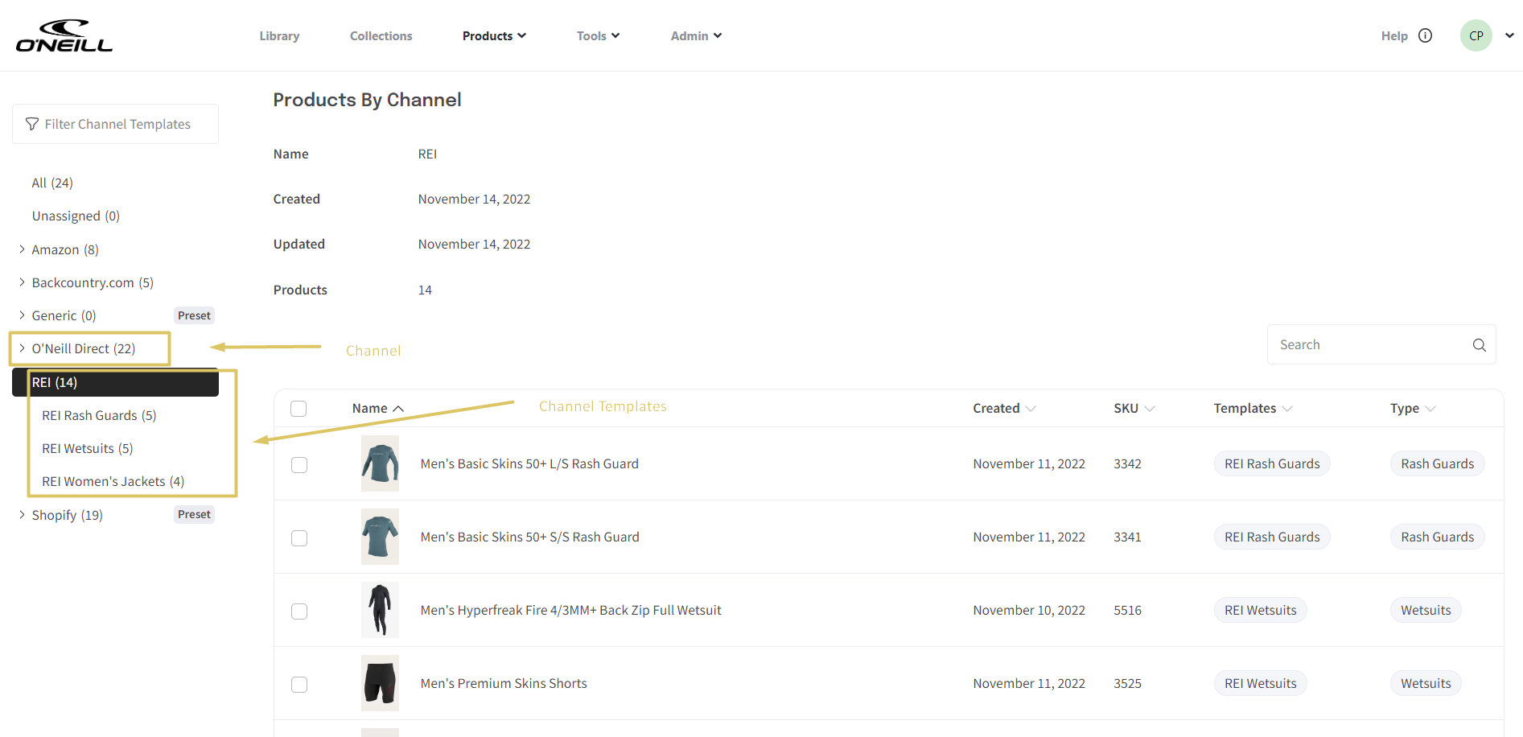Click the O'Neill logo
1523x737 pixels.
coord(64,36)
